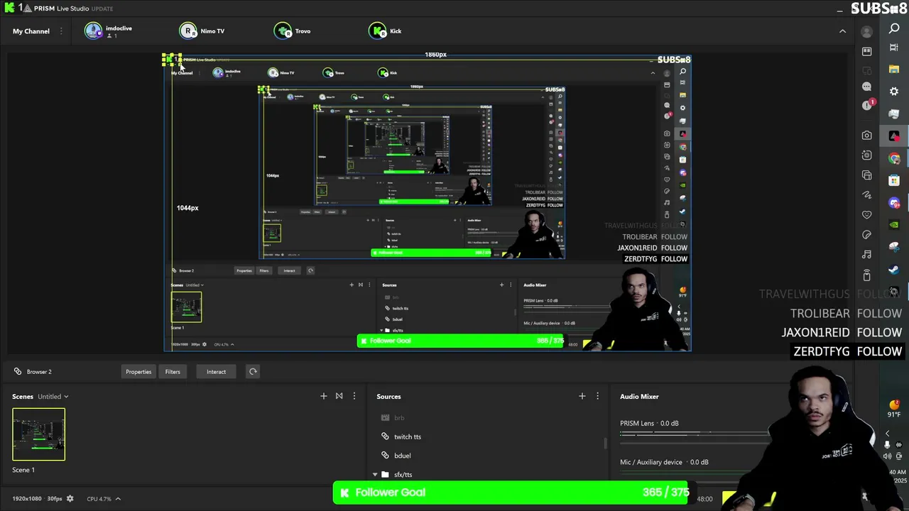The image size is (909, 511).
Task: Click the 1920x1080 30fps status text
Action: [37, 499]
